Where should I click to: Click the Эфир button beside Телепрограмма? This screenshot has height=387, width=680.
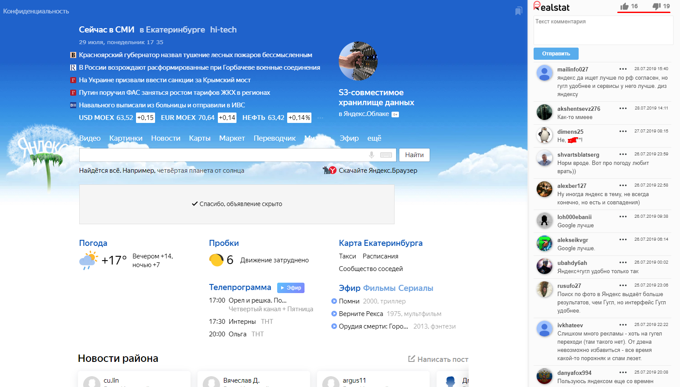coord(291,288)
